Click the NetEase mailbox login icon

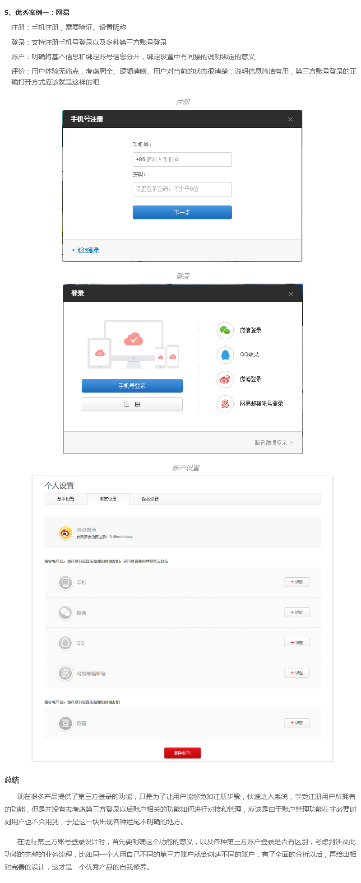225,404
